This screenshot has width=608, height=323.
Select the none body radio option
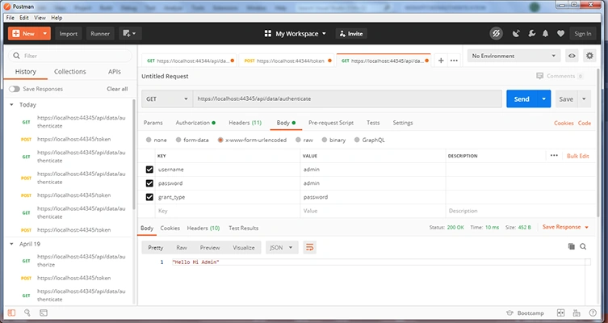[149, 140]
